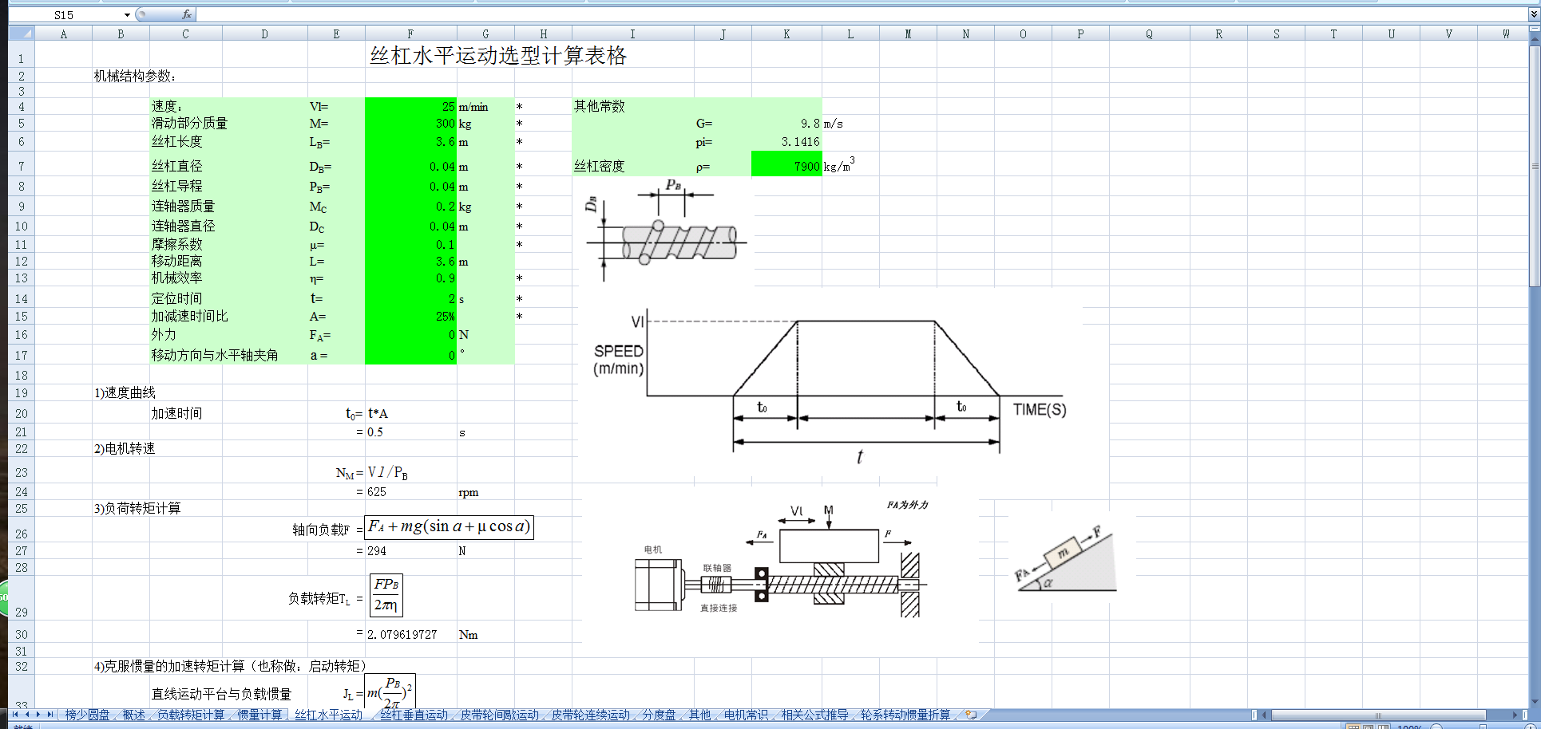The image size is (1541, 729).
Task: Switch to the 概述 sheet tab
Action: point(133,715)
